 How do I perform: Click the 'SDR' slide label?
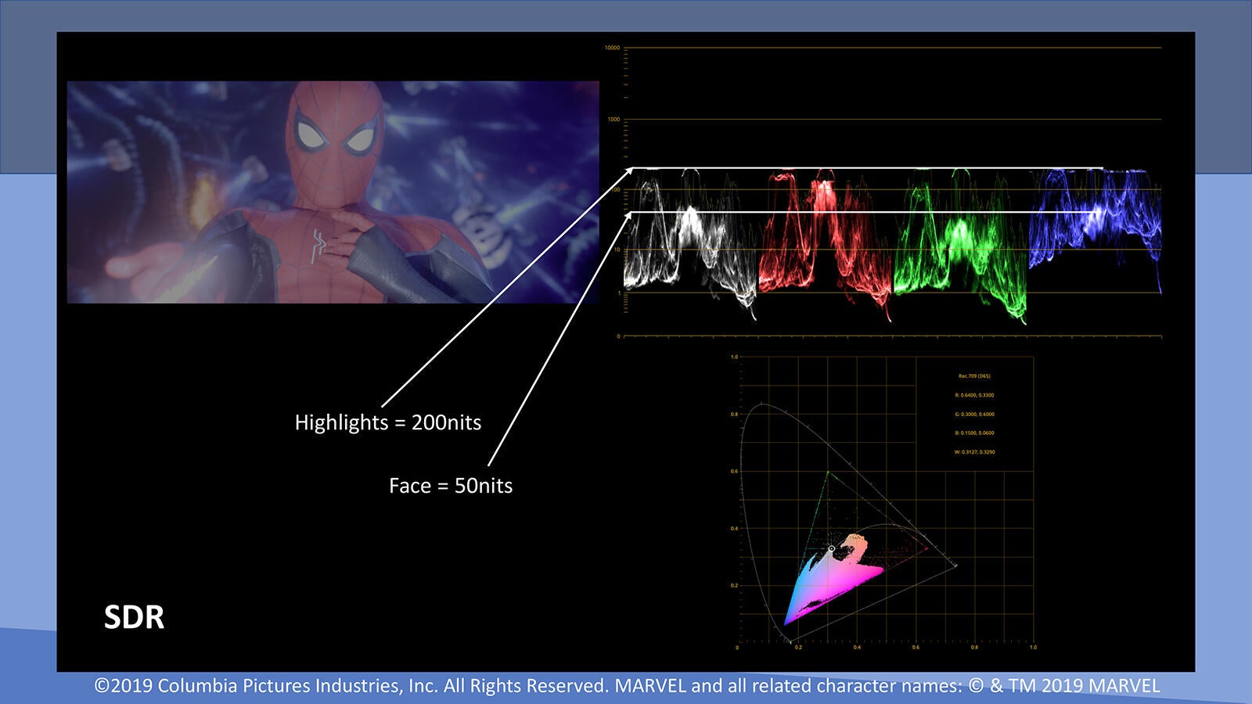135,617
